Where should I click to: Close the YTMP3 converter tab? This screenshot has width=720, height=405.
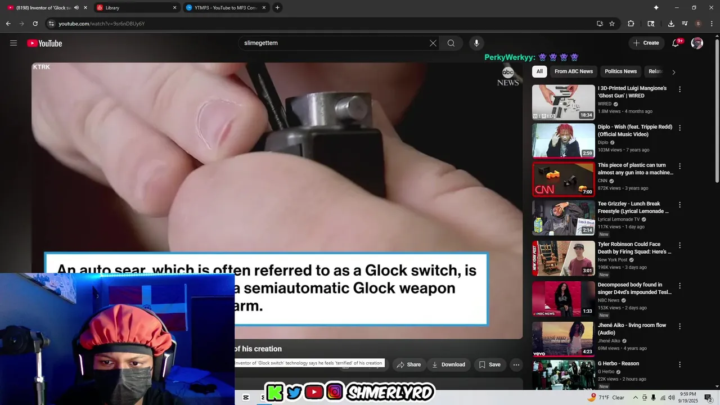click(264, 8)
